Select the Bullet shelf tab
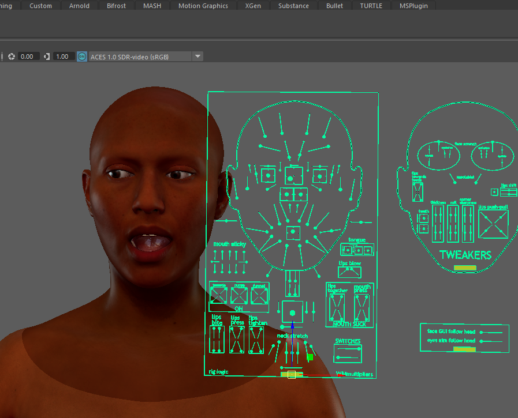This screenshot has width=518, height=418. [334, 6]
